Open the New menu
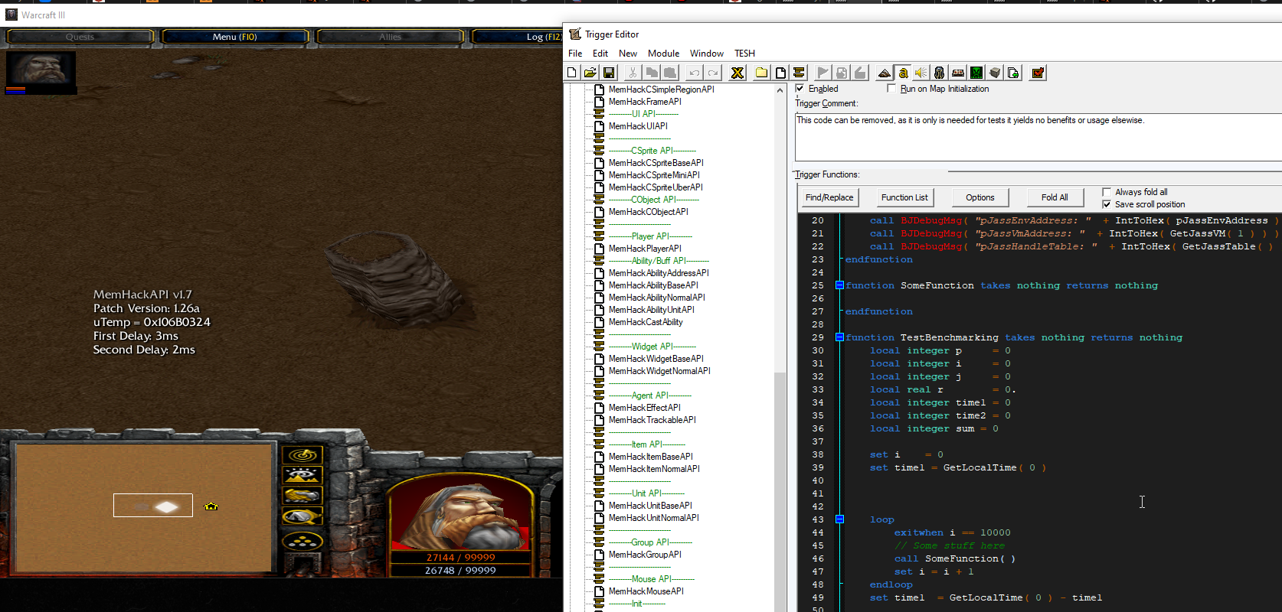The image size is (1282, 612). (x=628, y=54)
